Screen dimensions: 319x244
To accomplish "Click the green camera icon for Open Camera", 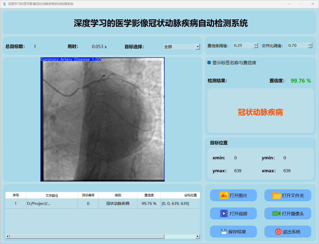I will (x=276, y=213).
